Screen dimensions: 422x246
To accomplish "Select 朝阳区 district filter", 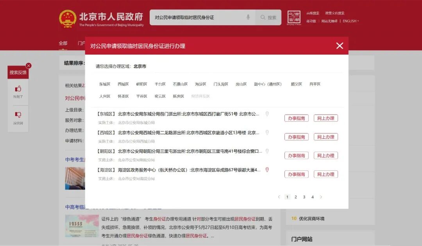I will 141,84.
